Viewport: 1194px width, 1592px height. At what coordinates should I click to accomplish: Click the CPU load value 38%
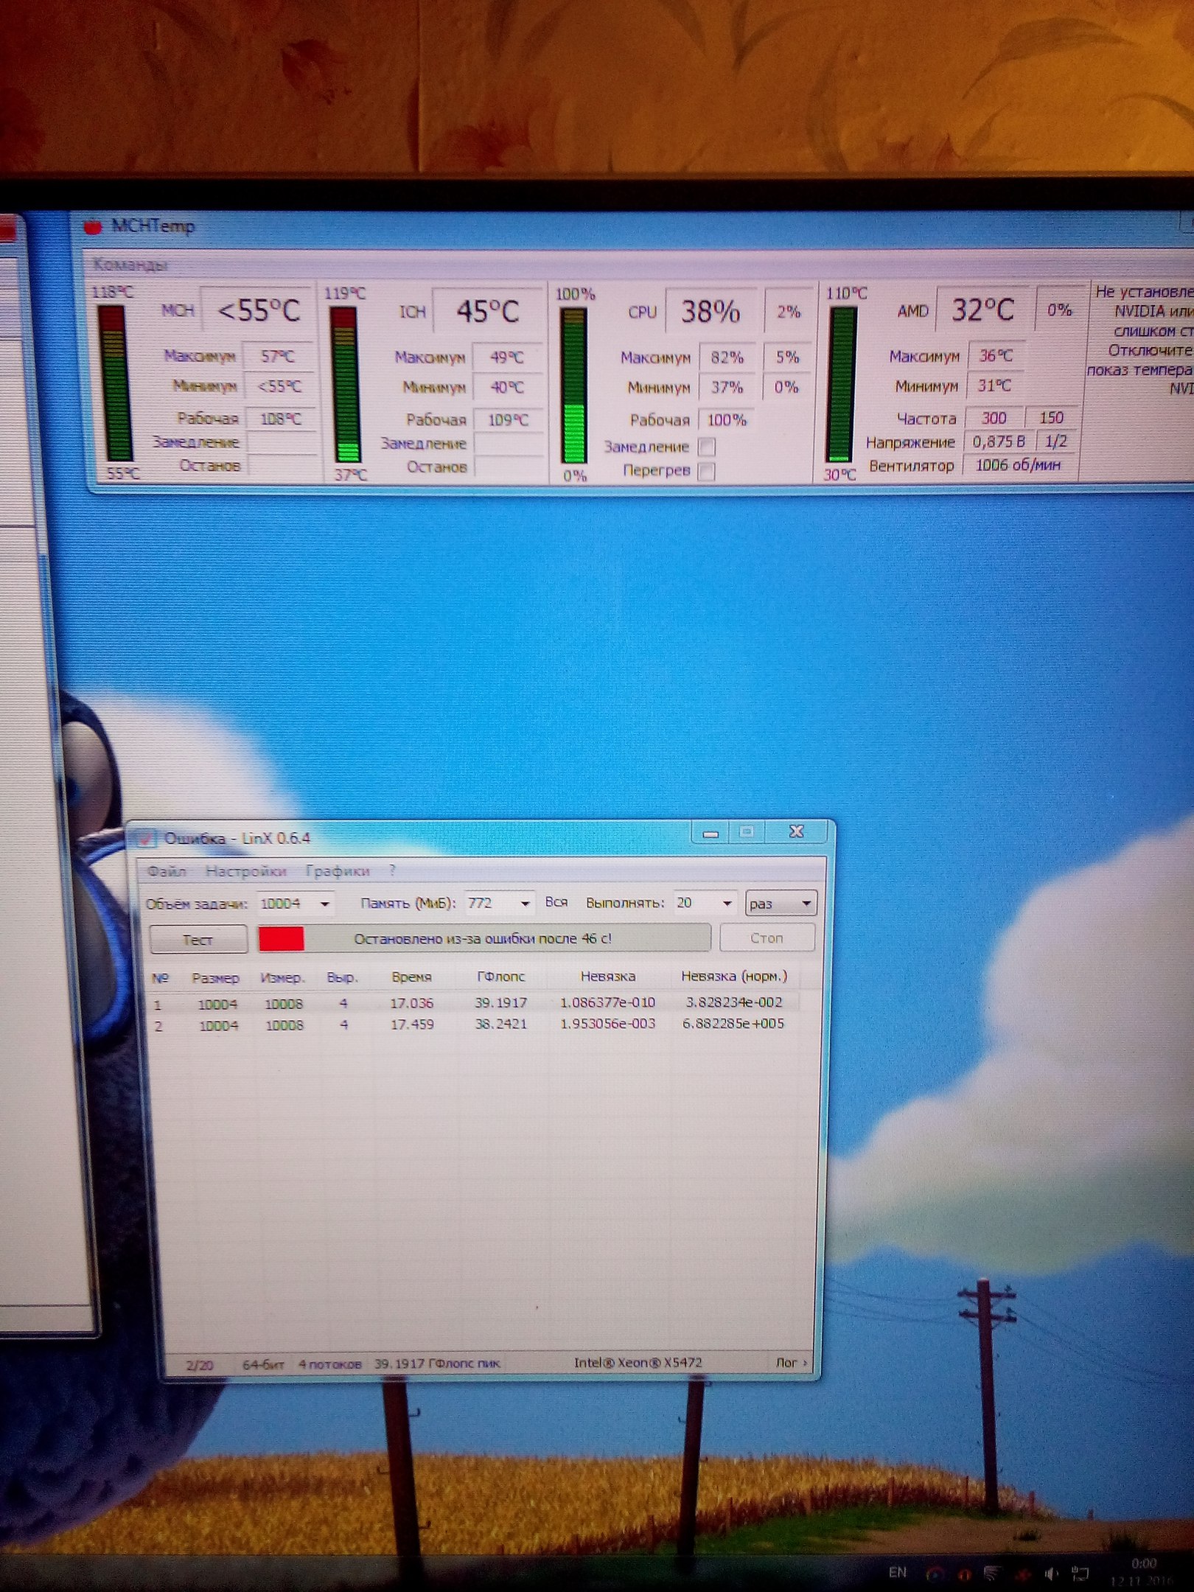point(711,312)
